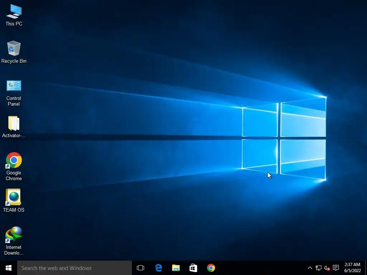Select the Google Chrome desktop shortcut
Image resolution: width=367 pixels, height=275 pixels.
[x=14, y=166]
